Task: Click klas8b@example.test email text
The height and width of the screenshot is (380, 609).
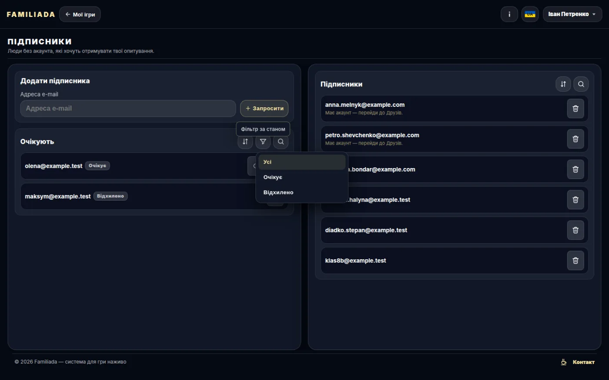Action: 355,261
